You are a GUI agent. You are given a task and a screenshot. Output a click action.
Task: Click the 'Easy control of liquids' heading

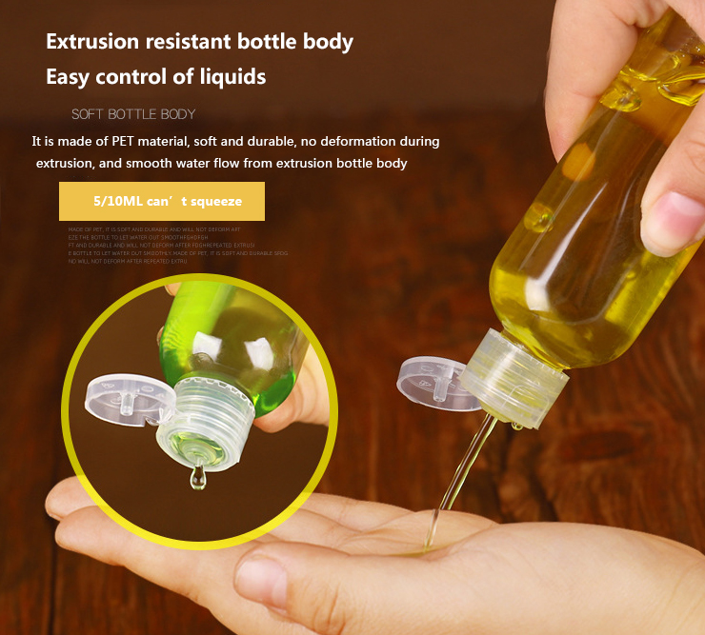pyautogui.click(x=156, y=77)
